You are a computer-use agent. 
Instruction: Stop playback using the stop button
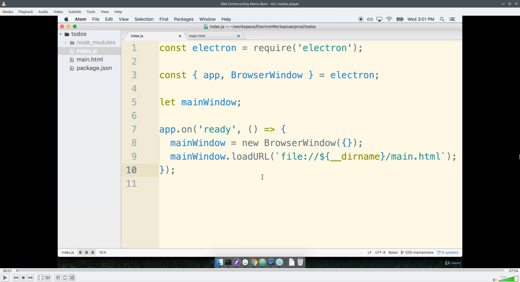(x=23, y=278)
